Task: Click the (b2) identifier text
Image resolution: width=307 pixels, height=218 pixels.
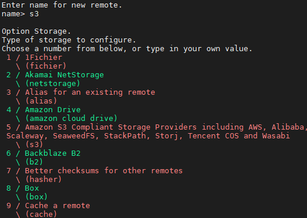Action: tap(34, 162)
